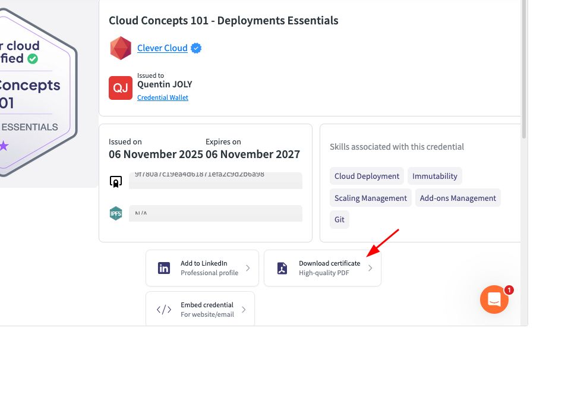Click the issue date 06 November 2025
The height and width of the screenshot is (394, 587).
156,155
